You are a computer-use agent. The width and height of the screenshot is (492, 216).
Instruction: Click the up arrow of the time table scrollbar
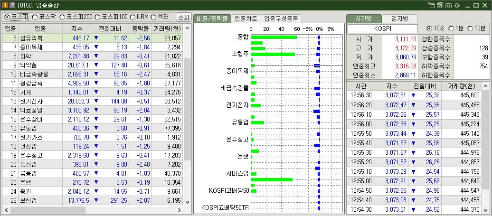click(485, 86)
